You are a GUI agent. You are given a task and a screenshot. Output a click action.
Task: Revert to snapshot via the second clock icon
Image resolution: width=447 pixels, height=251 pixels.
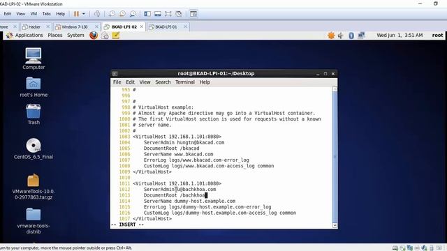point(122,14)
